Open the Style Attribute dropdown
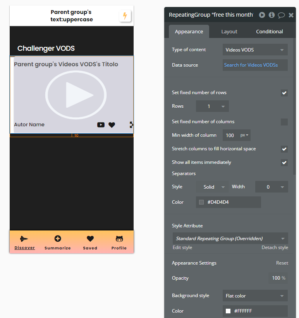 (230, 239)
